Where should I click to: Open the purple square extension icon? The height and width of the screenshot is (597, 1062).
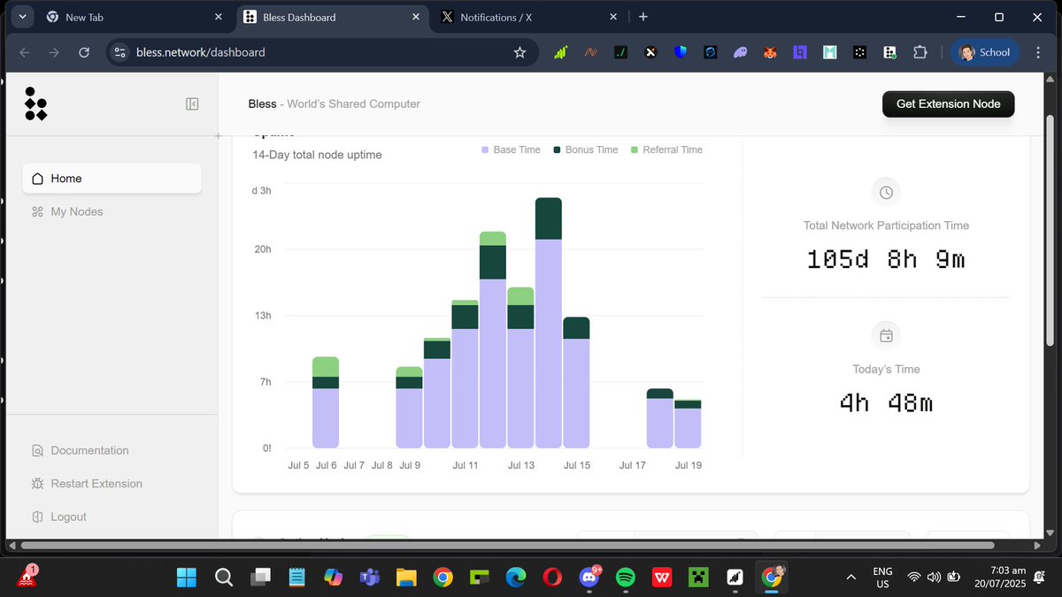(799, 52)
